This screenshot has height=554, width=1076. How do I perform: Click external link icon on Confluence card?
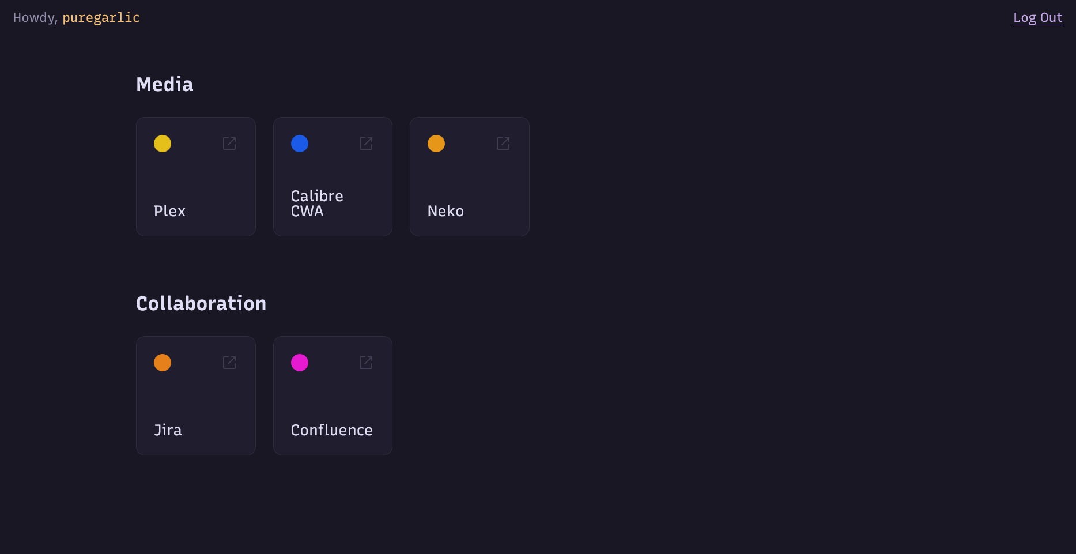tap(366, 362)
